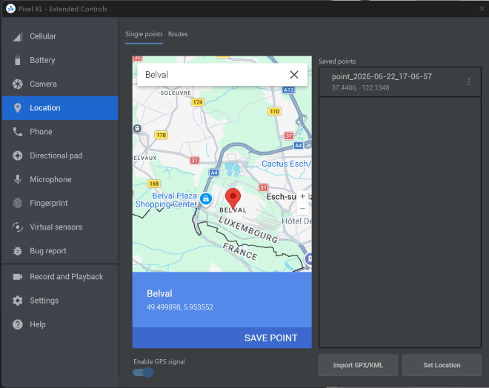Click the 110 road shield on map
The height and width of the screenshot is (388, 489).
(x=274, y=111)
